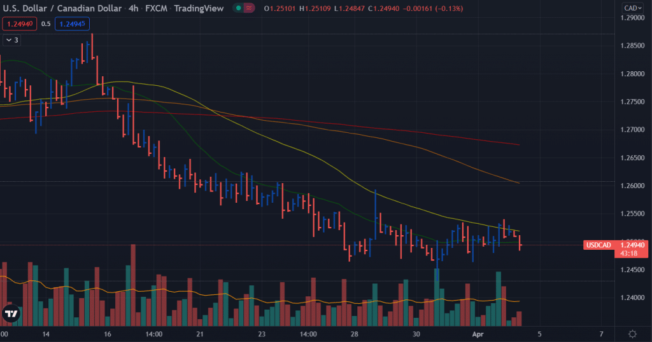
Task: Click the green market status dot
Action: (238, 8)
